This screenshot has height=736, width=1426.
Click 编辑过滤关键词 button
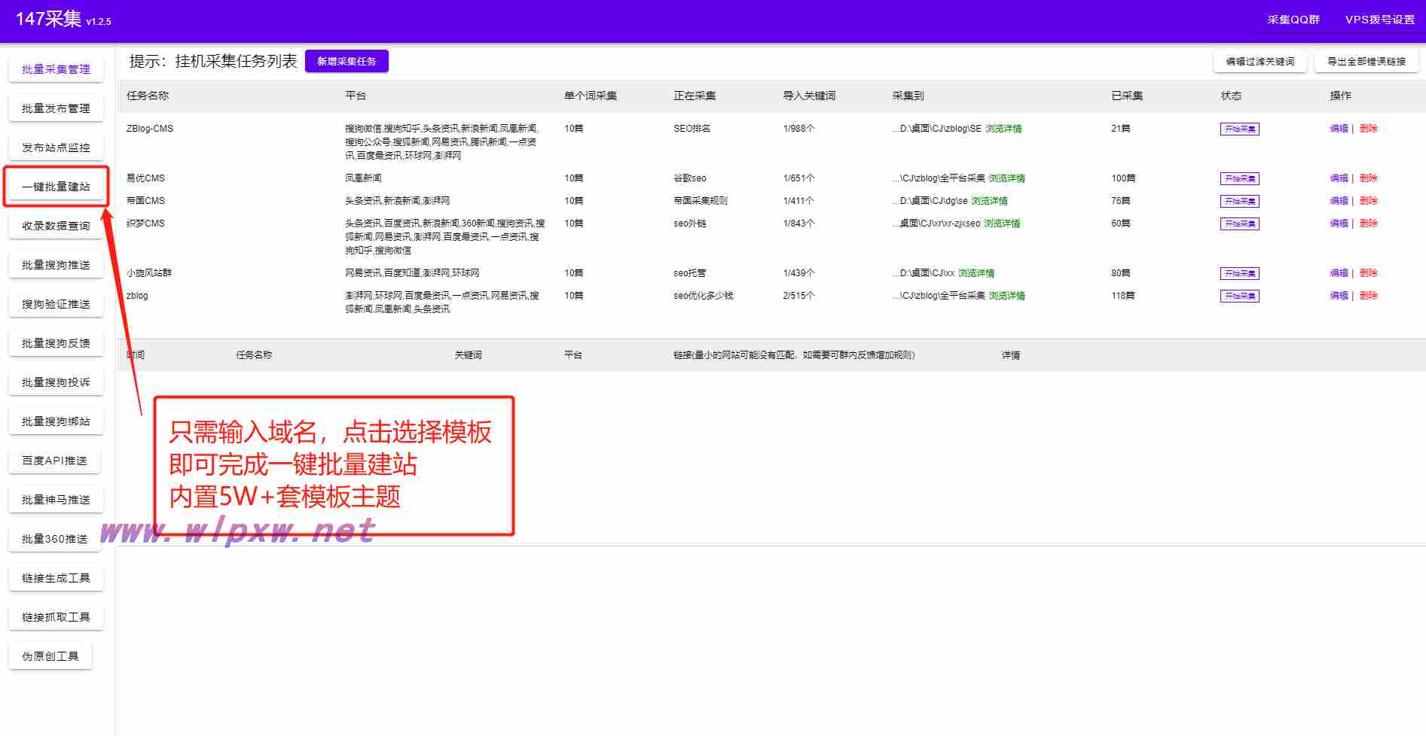(1260, 62)
